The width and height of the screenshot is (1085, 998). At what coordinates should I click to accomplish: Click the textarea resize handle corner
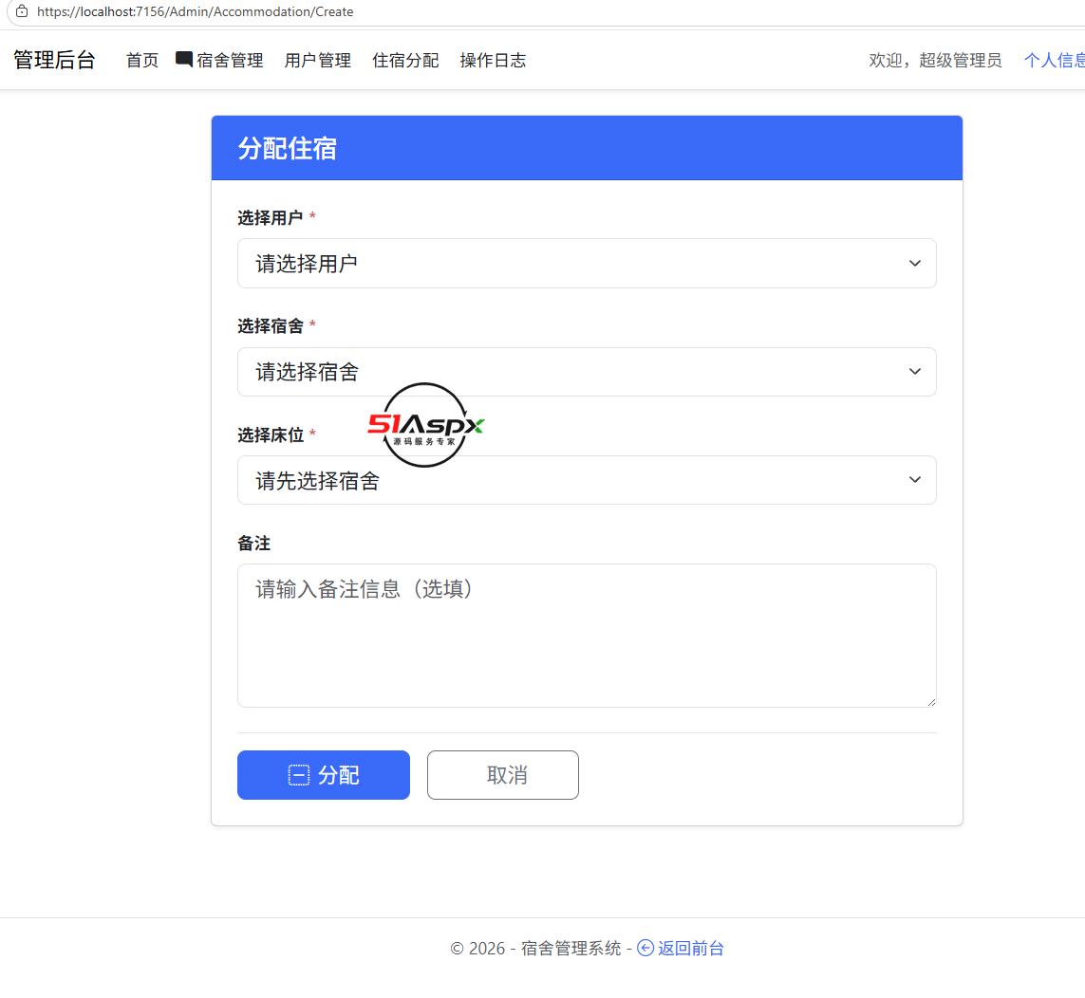pyautogui.click(x=930, y=701)
